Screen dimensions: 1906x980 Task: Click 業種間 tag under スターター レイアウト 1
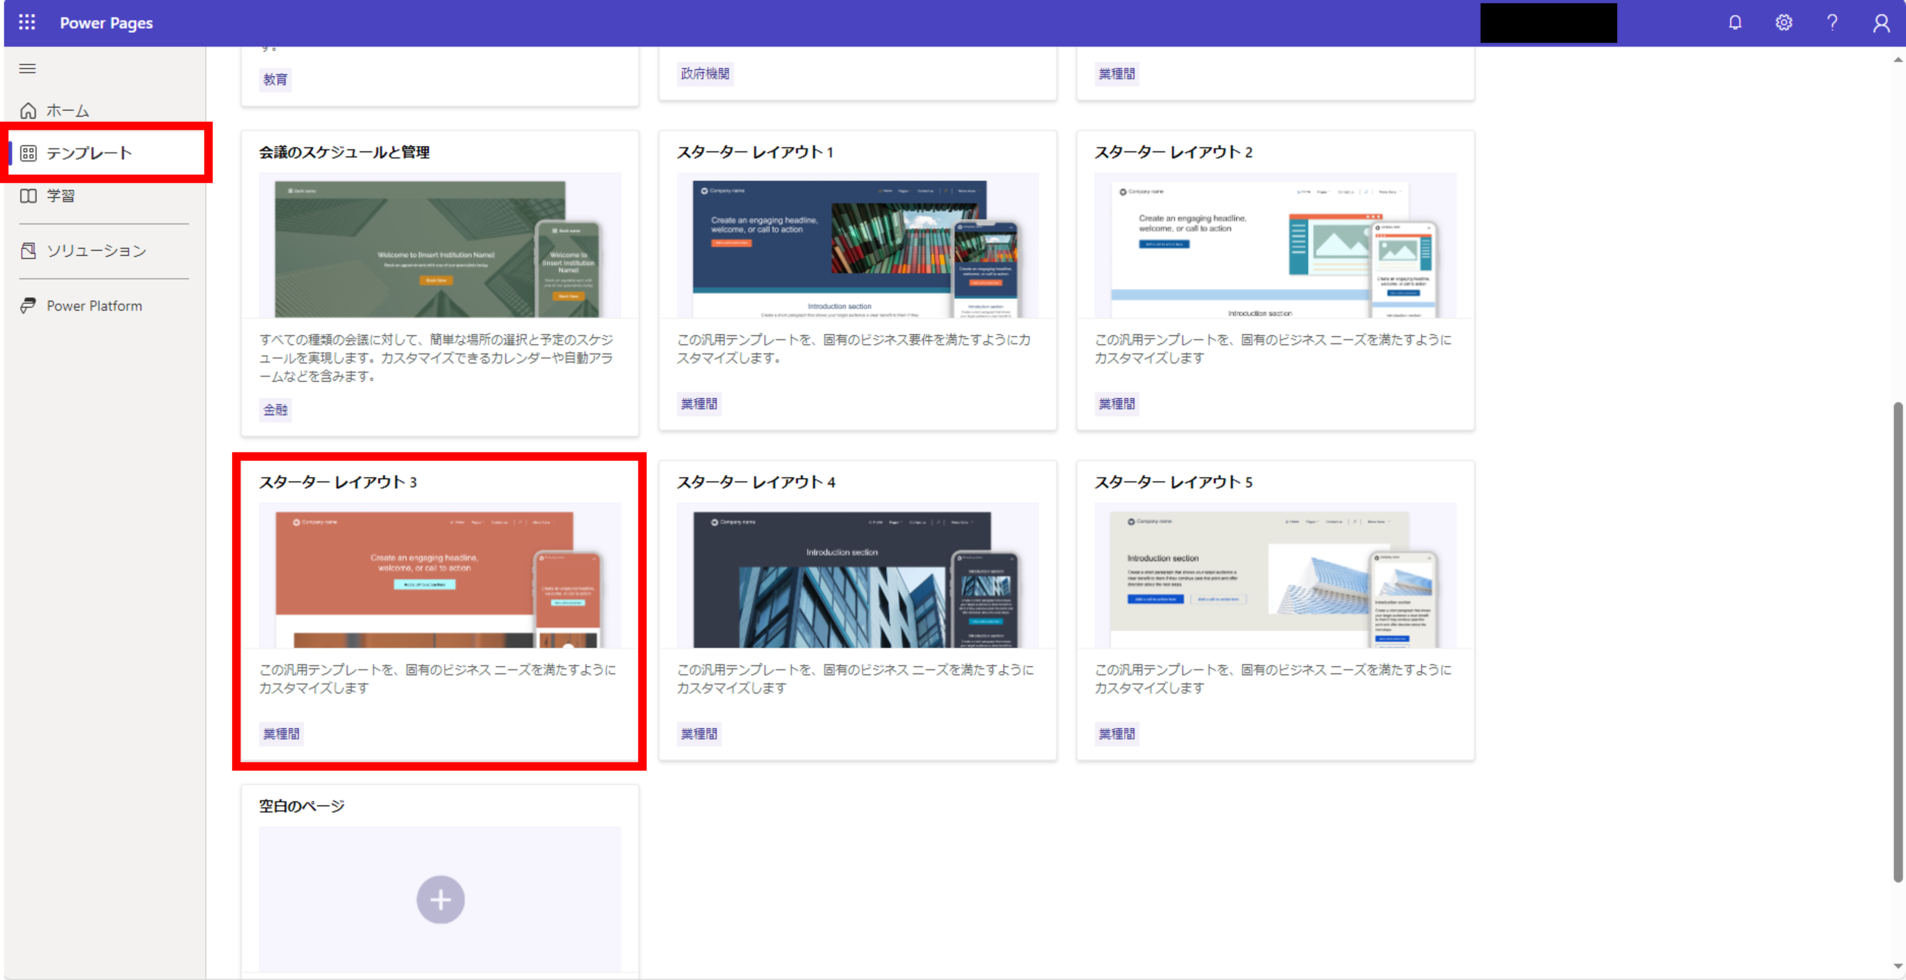pos(699,404)
